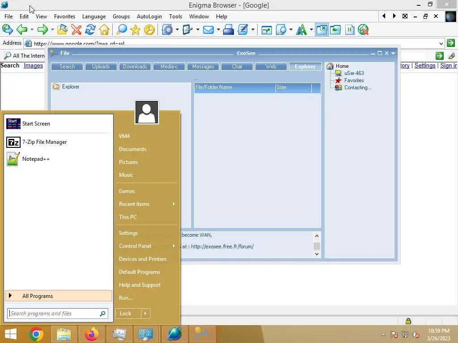Click the highlighted popup blocker window icon
The height and width of the screenshot is (343, 458).
[x=322, y=29]
